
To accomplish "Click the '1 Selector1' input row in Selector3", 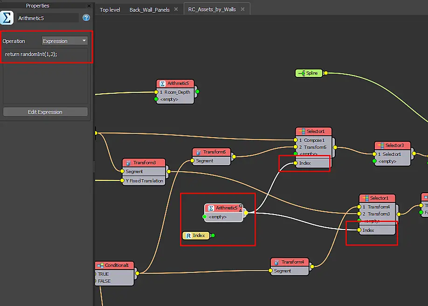I will (392, 154).
